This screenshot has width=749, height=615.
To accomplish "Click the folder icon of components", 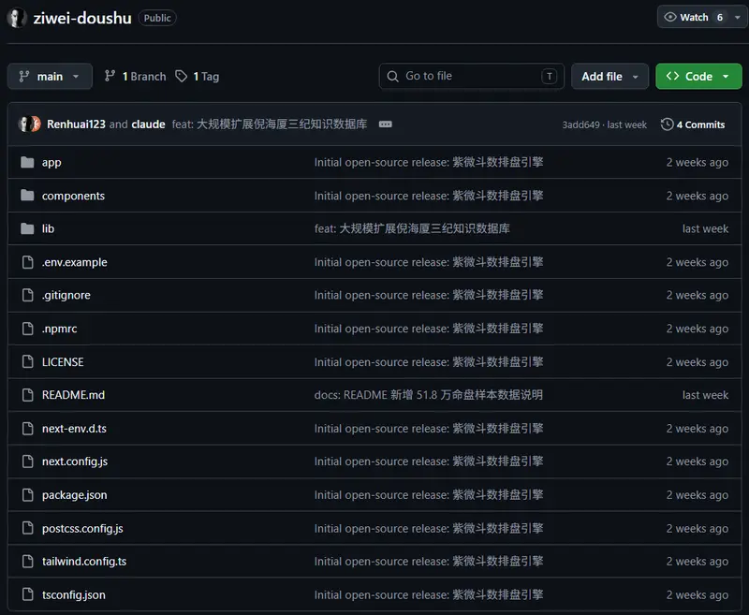I will pyautogui.click(x=28, y=196).
